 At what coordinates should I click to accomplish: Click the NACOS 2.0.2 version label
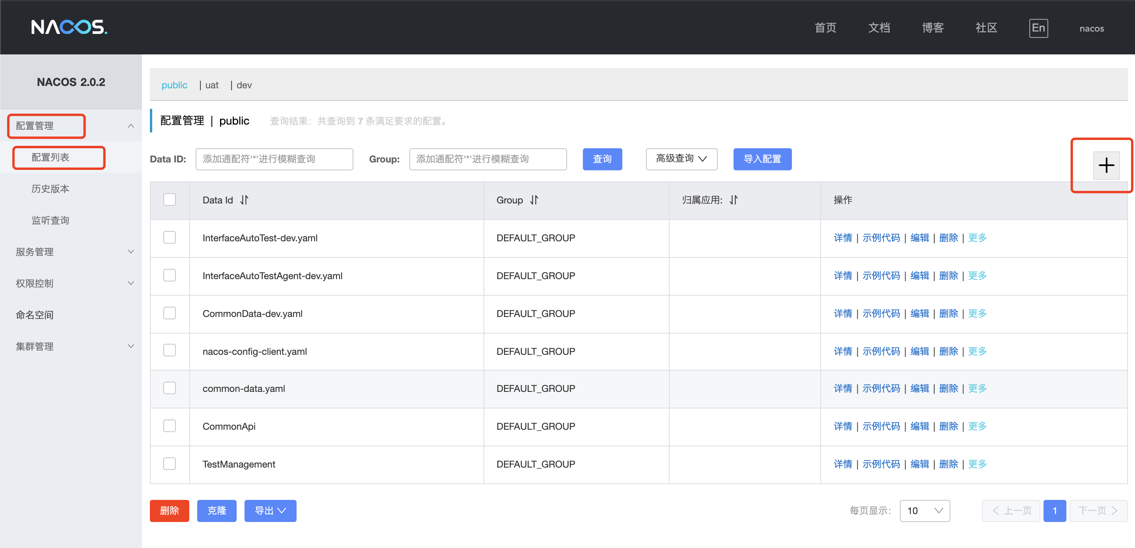click(x=71, y=82)
